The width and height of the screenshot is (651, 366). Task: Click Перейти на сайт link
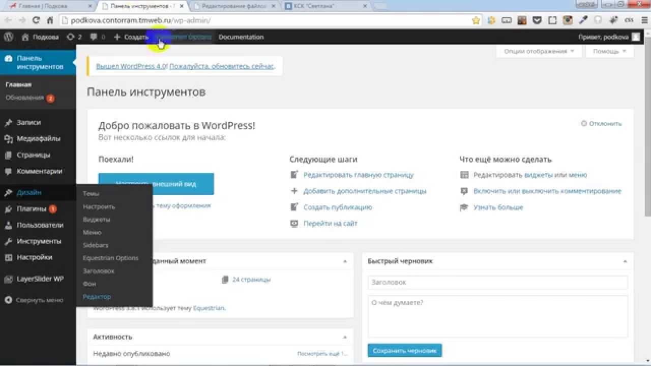click(331, 223)
